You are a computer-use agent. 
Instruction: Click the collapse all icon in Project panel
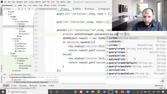pos(25,9)
